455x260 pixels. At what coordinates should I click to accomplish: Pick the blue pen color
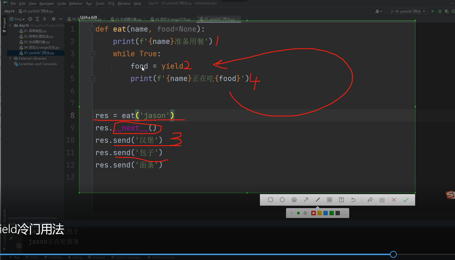click(326, 213)
